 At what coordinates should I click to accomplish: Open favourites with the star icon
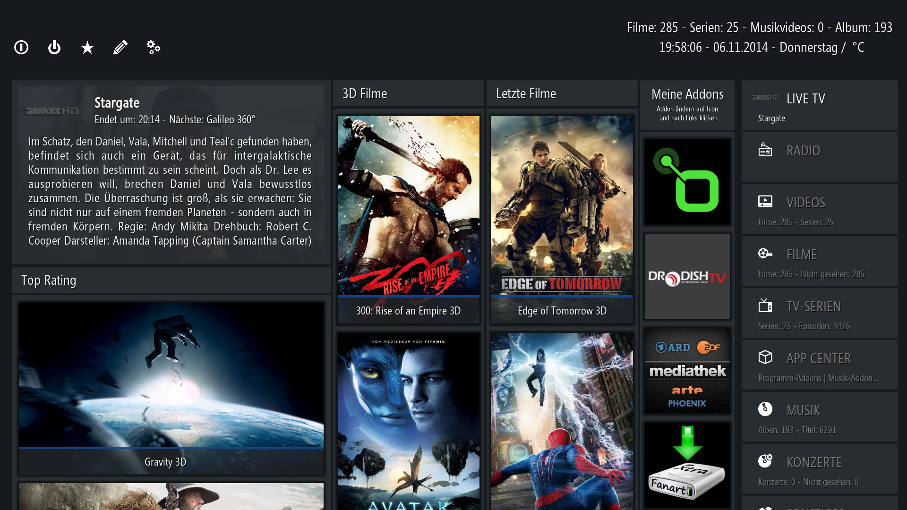[87, 47]
